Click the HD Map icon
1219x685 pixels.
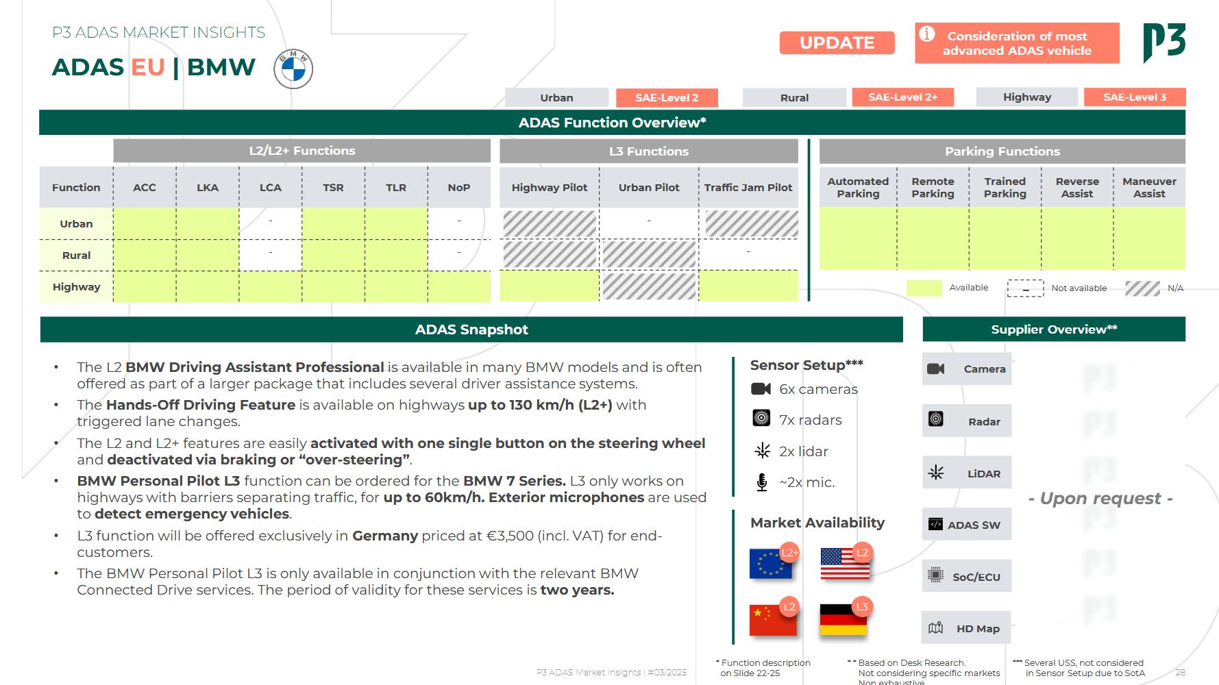(x=935, y=627)
